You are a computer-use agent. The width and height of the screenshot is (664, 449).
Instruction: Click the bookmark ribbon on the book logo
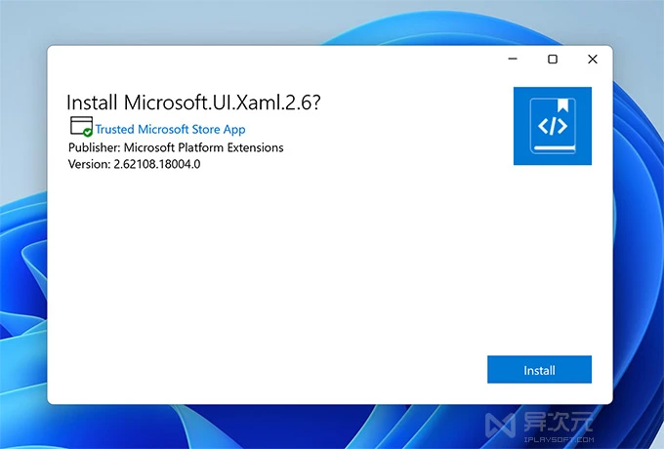click(563, 104)
